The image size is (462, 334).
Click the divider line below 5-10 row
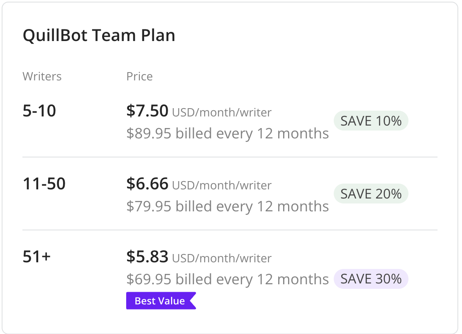coord(230,157)
